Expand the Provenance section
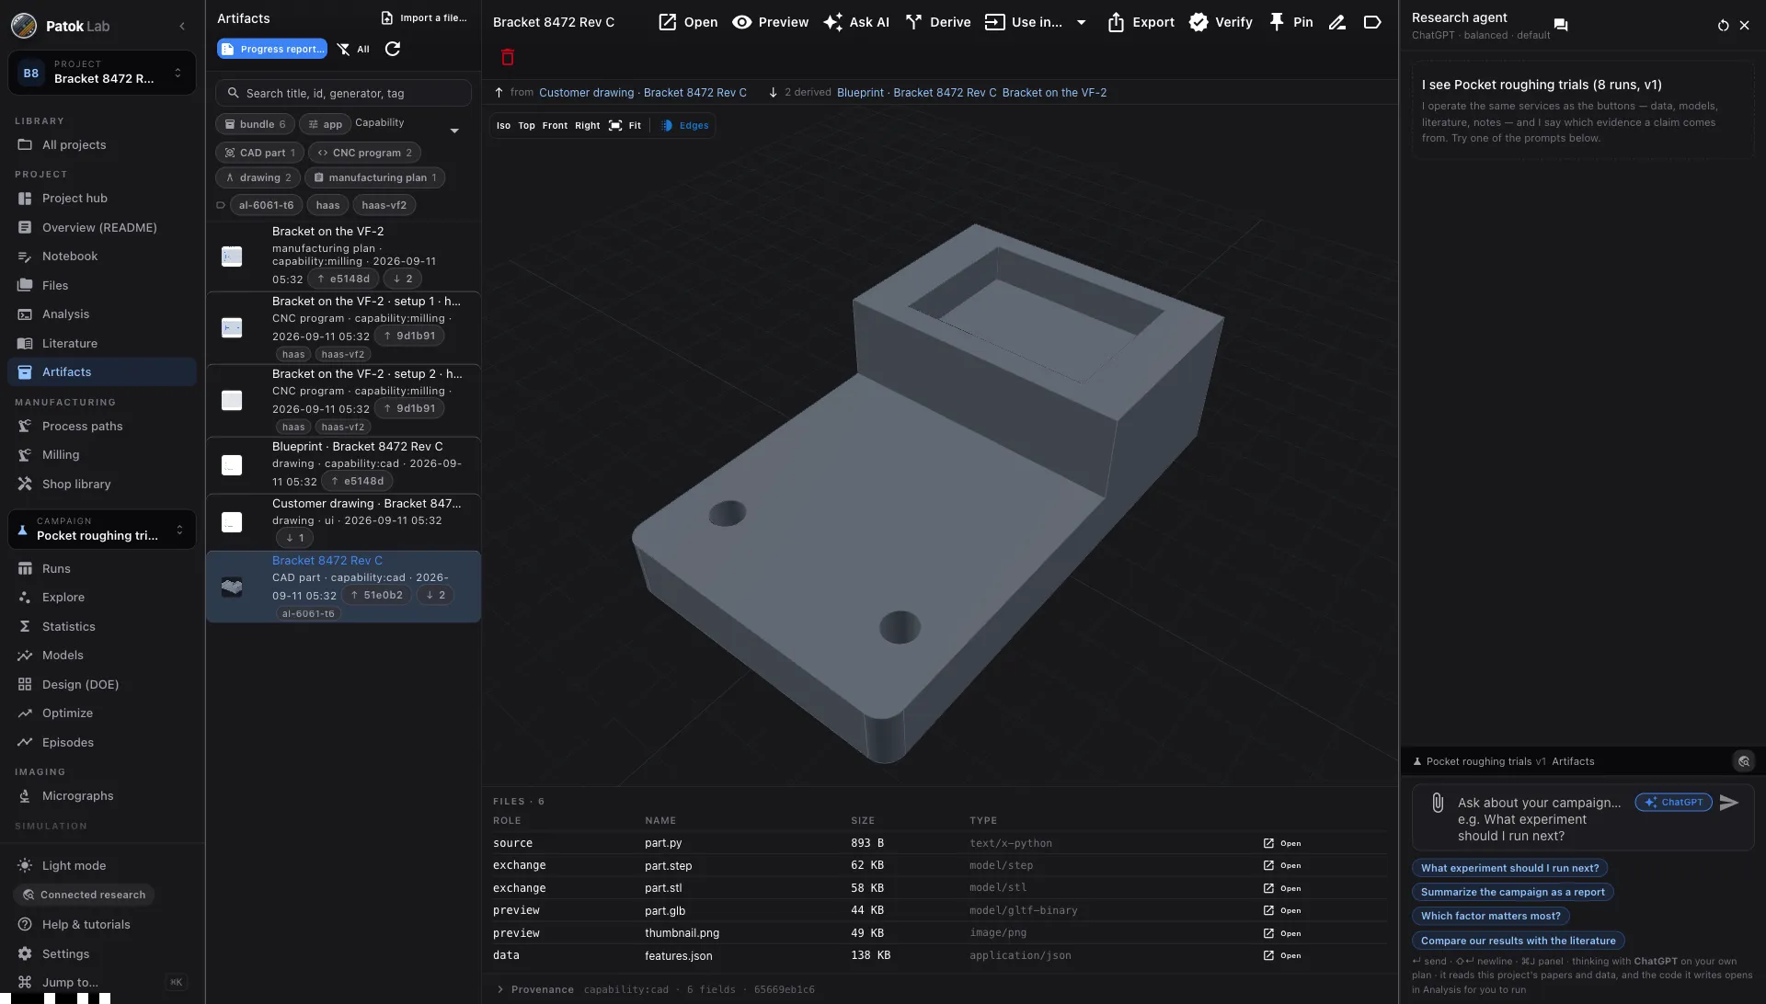1766x1004 pixels. (x=535, y=990)
